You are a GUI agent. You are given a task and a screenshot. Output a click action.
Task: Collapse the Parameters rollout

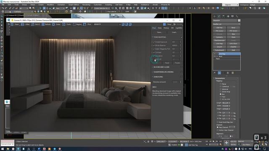[214, 78]
